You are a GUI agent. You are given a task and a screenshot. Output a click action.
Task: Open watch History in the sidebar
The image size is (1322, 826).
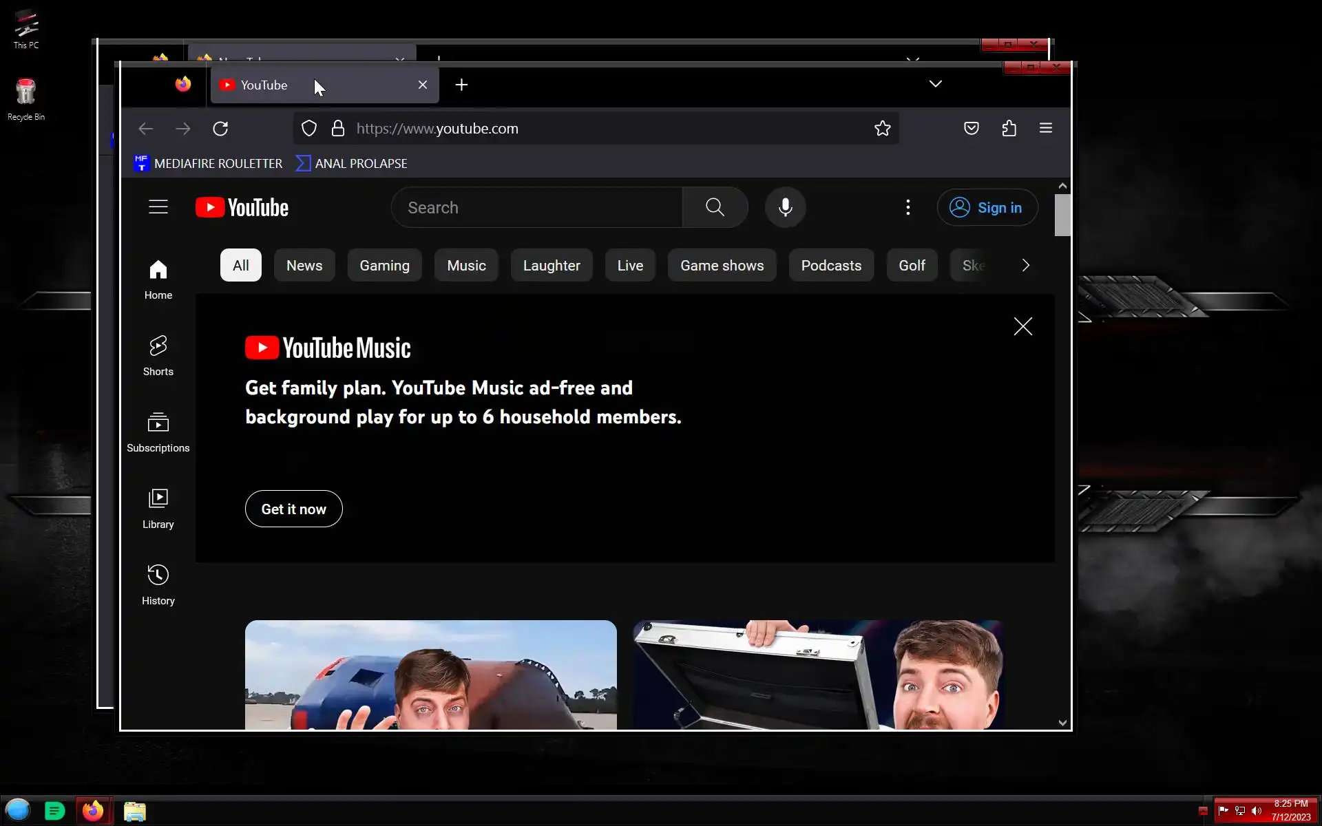click(158, 584)
